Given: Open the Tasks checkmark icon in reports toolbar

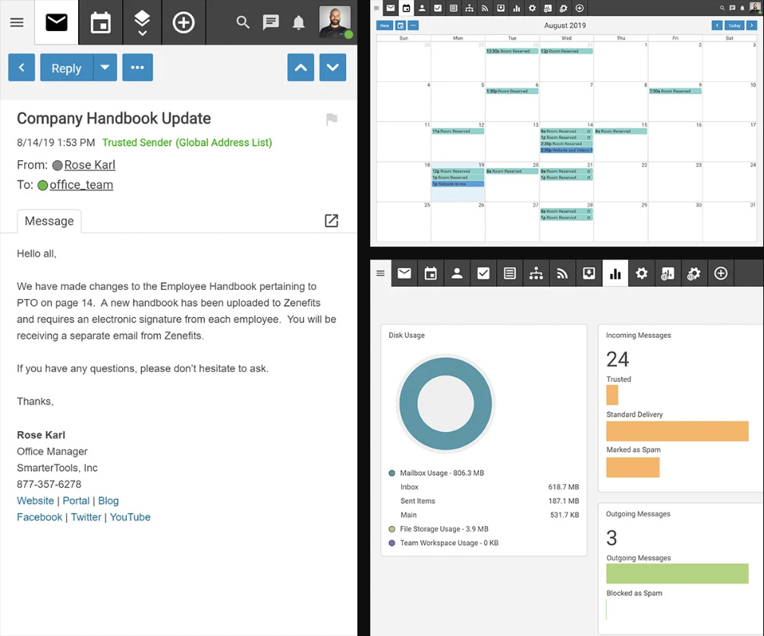Looking at the screenshot, I should (483, 273).
